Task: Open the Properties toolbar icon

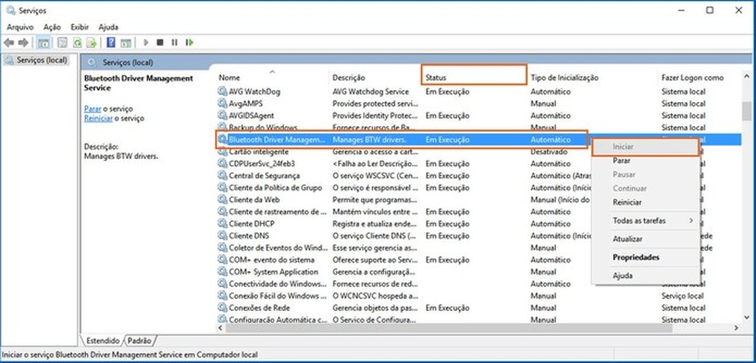Action: point(62,43)
